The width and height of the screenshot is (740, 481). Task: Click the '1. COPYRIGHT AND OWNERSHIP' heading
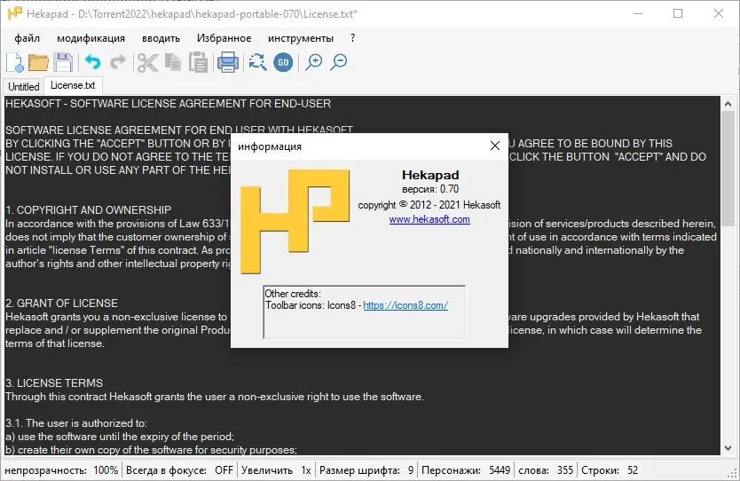[88, 210]
